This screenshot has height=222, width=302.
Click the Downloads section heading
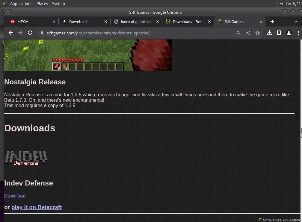click(30, 128)
